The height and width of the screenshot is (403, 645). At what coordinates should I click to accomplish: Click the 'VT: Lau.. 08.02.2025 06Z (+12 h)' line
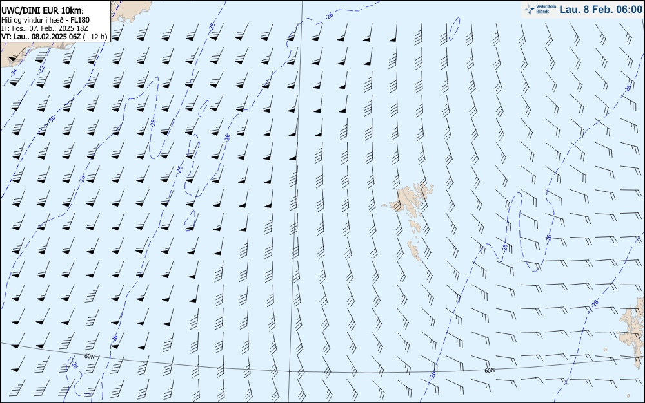(x=54, y=37)
